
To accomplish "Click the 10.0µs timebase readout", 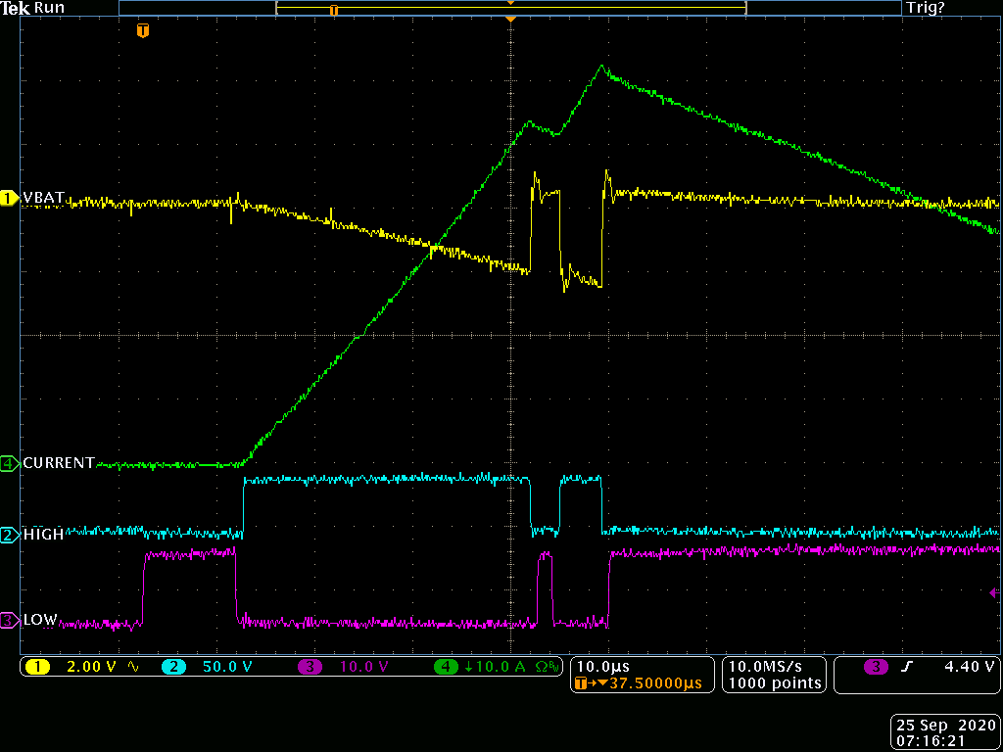I will (602, 668).
